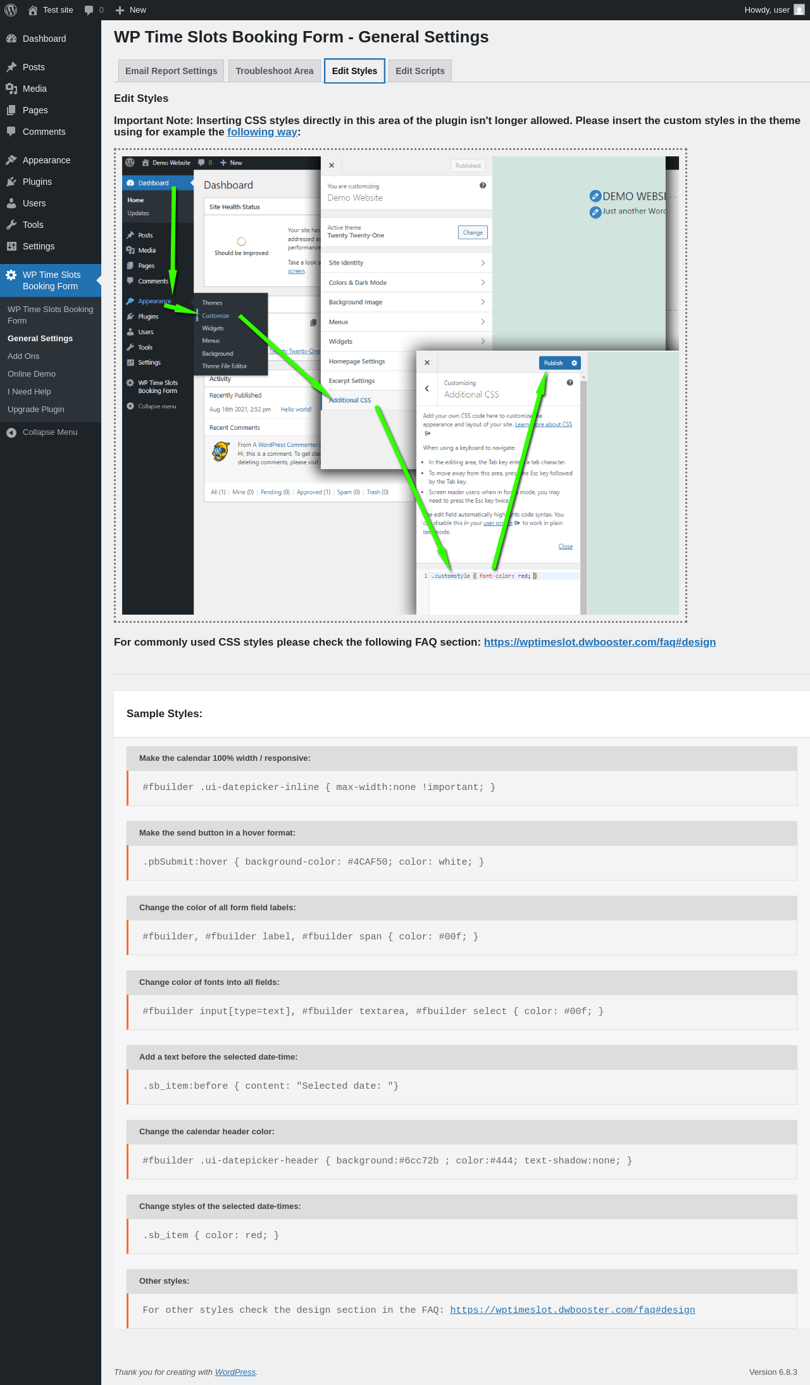Click the plus New icon in admin bar

[x=120, y=10]
